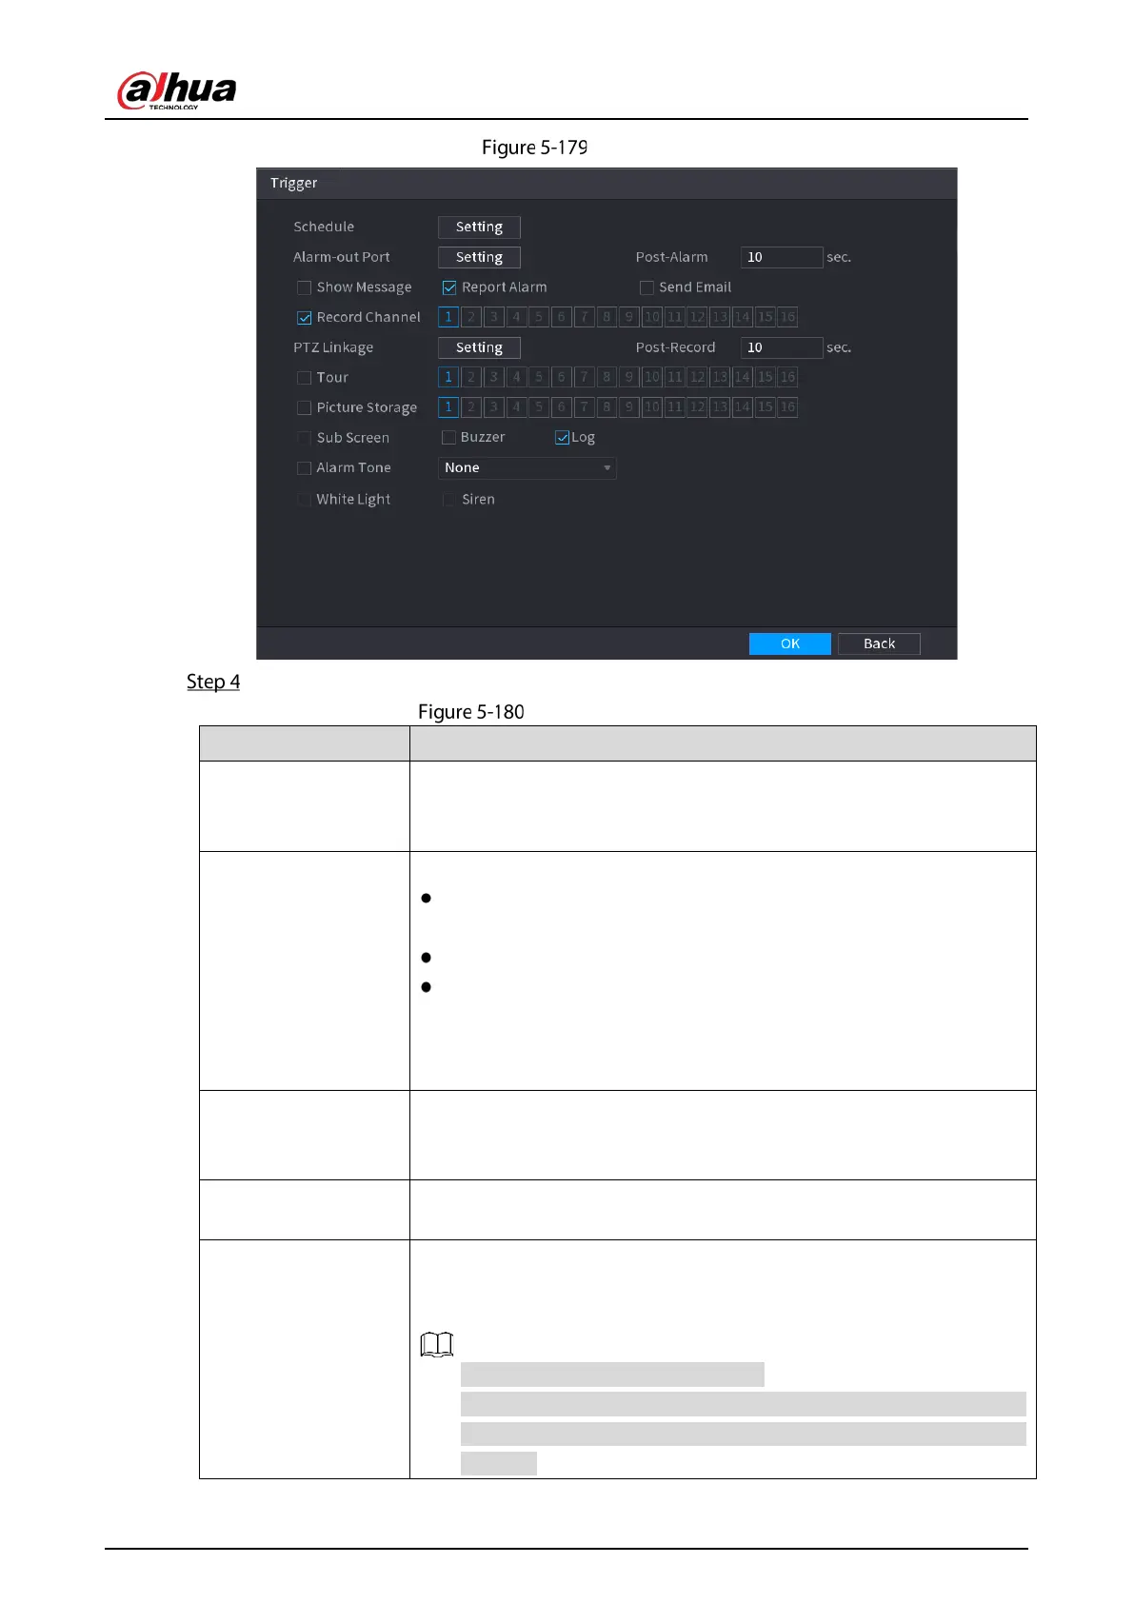
Task: Click the Post-Record seconds input field
Action: pyautogui.click(x=782, y=347)
